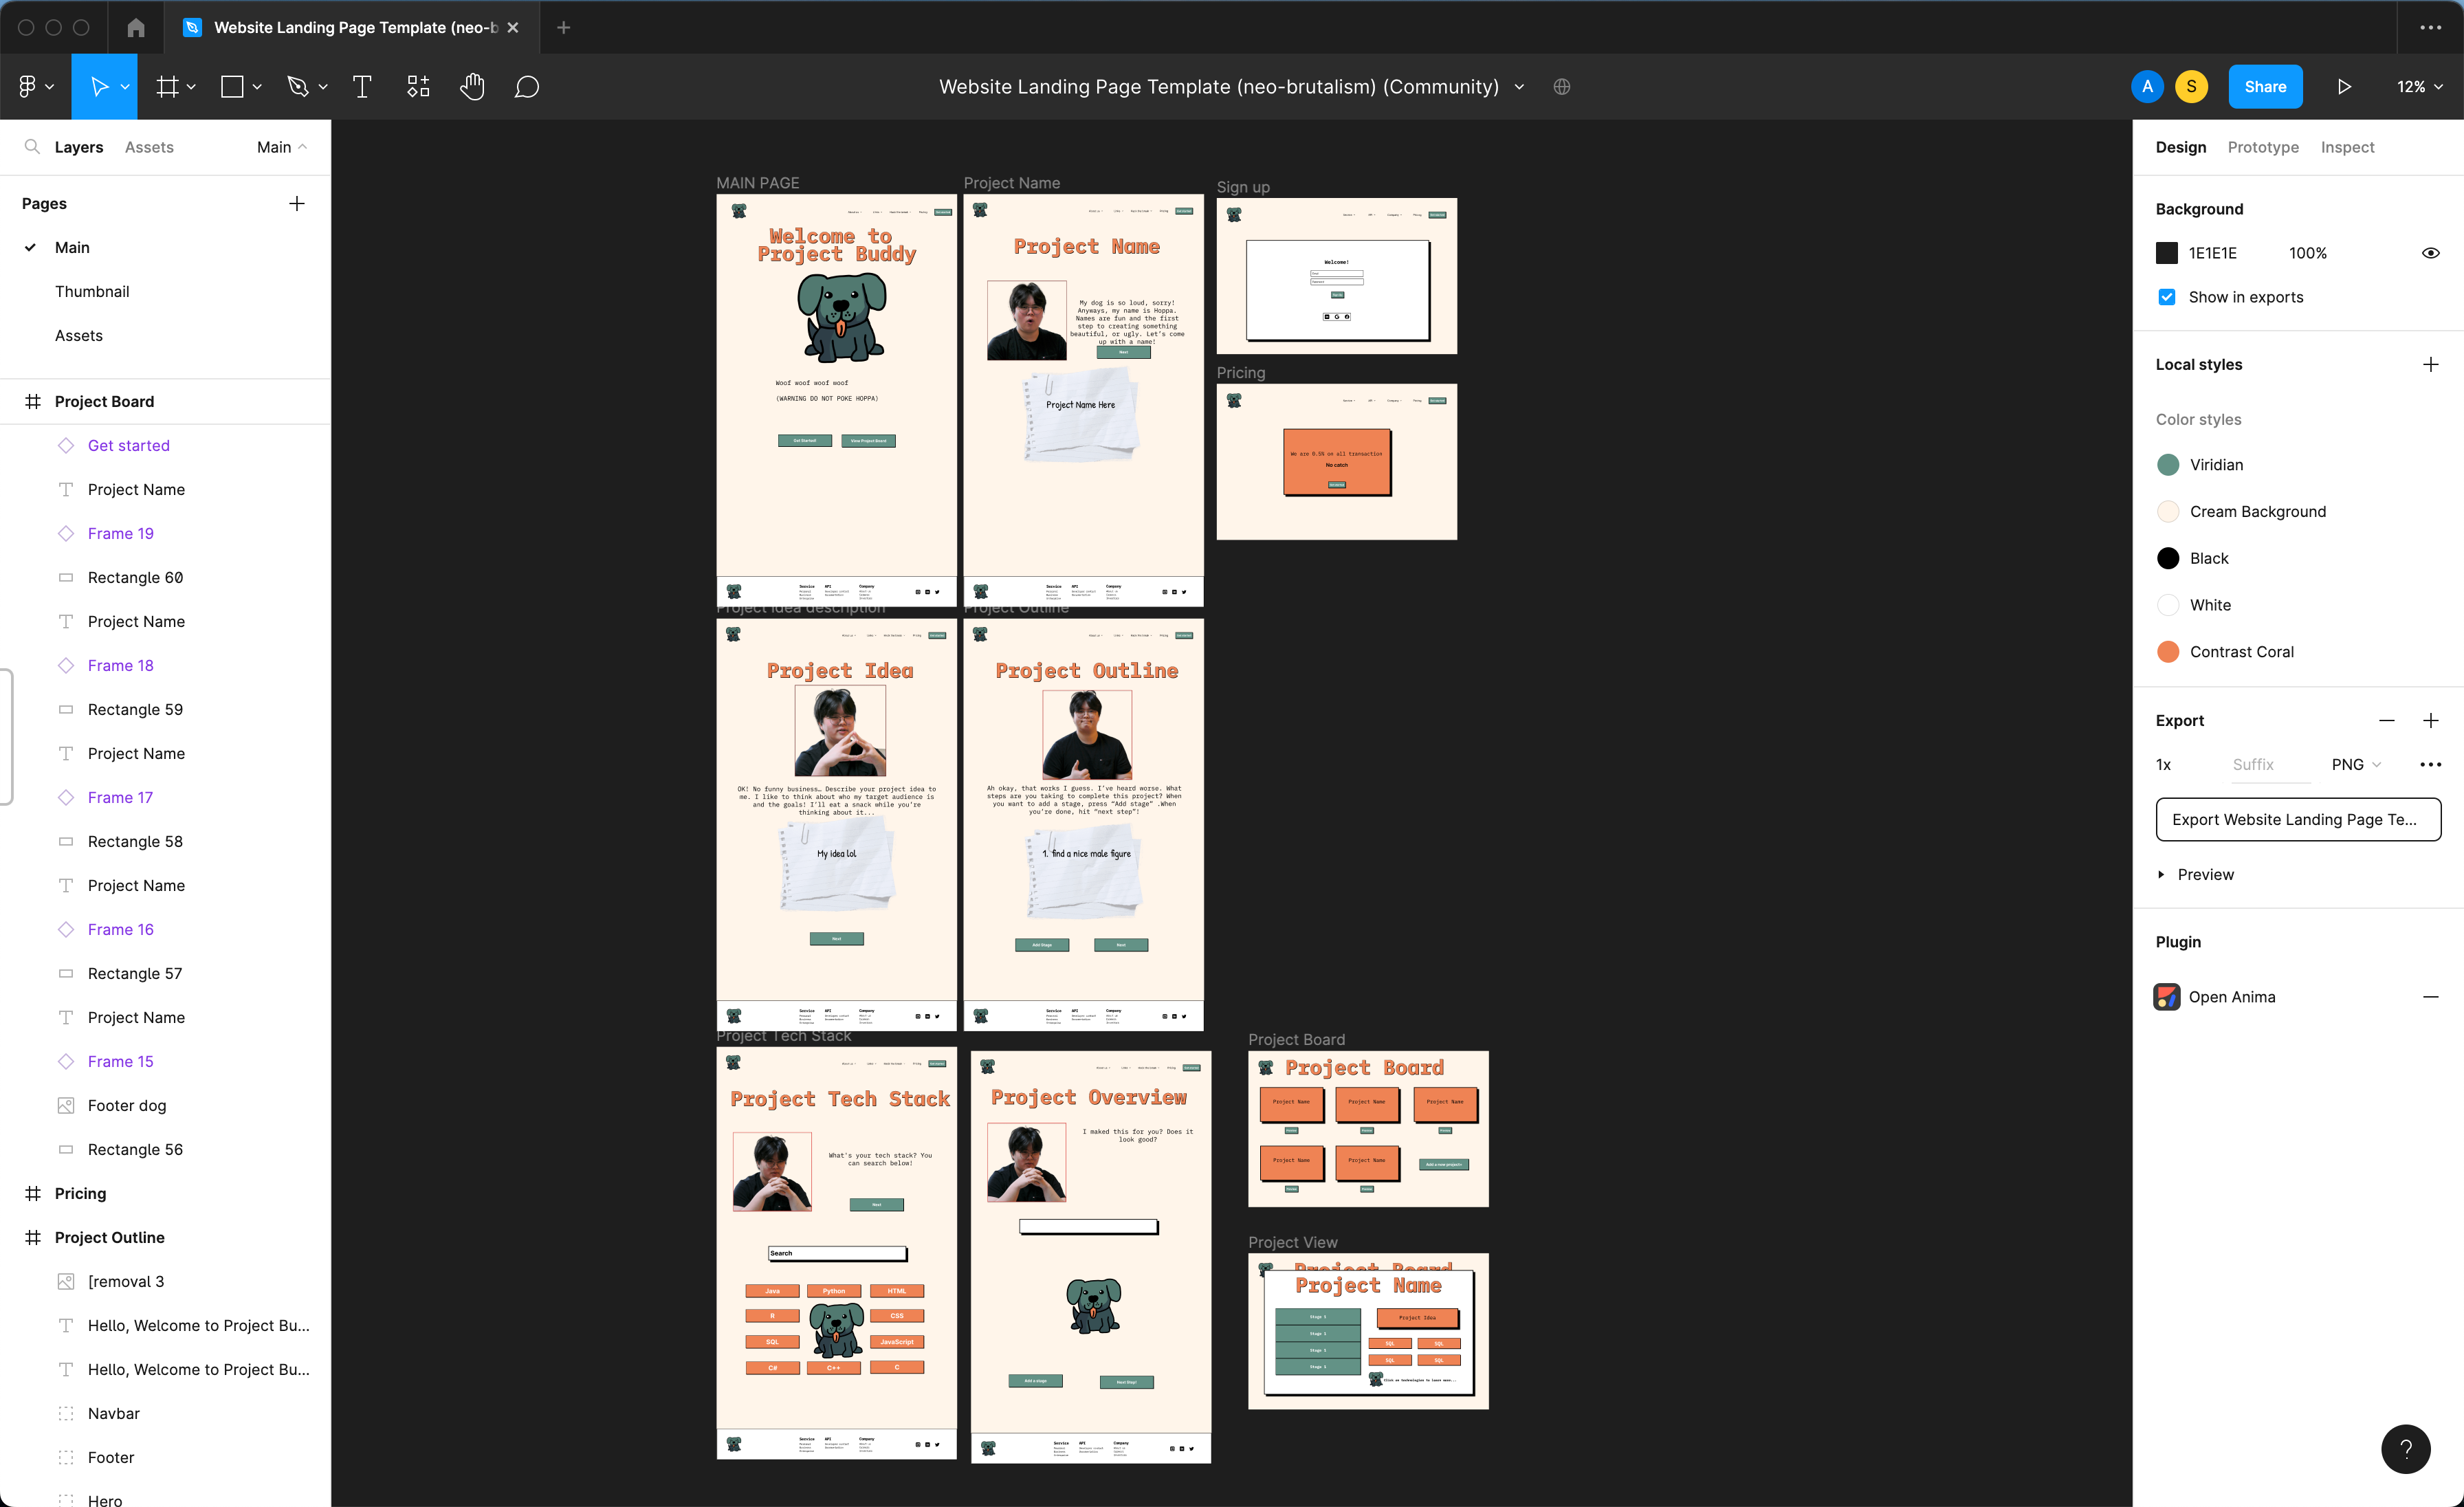Collapse pages list via Main chevron
2464x1507 pixels.
(302, 147)
